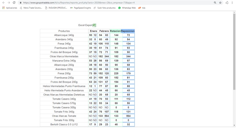Screen dimensions: 236x128
Task: Bookmark this page with the star icon
Action: point(220,2)
